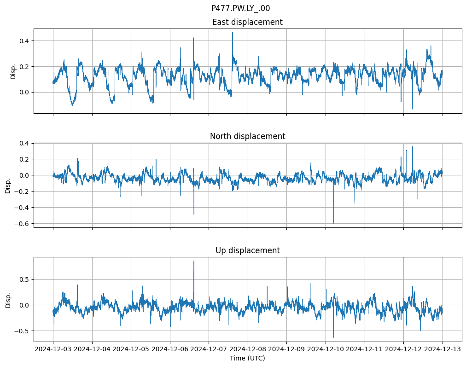Click the 0.4 tick on East plot y-axis
Screen dimensions: 466x366
(x=24, y=41)
